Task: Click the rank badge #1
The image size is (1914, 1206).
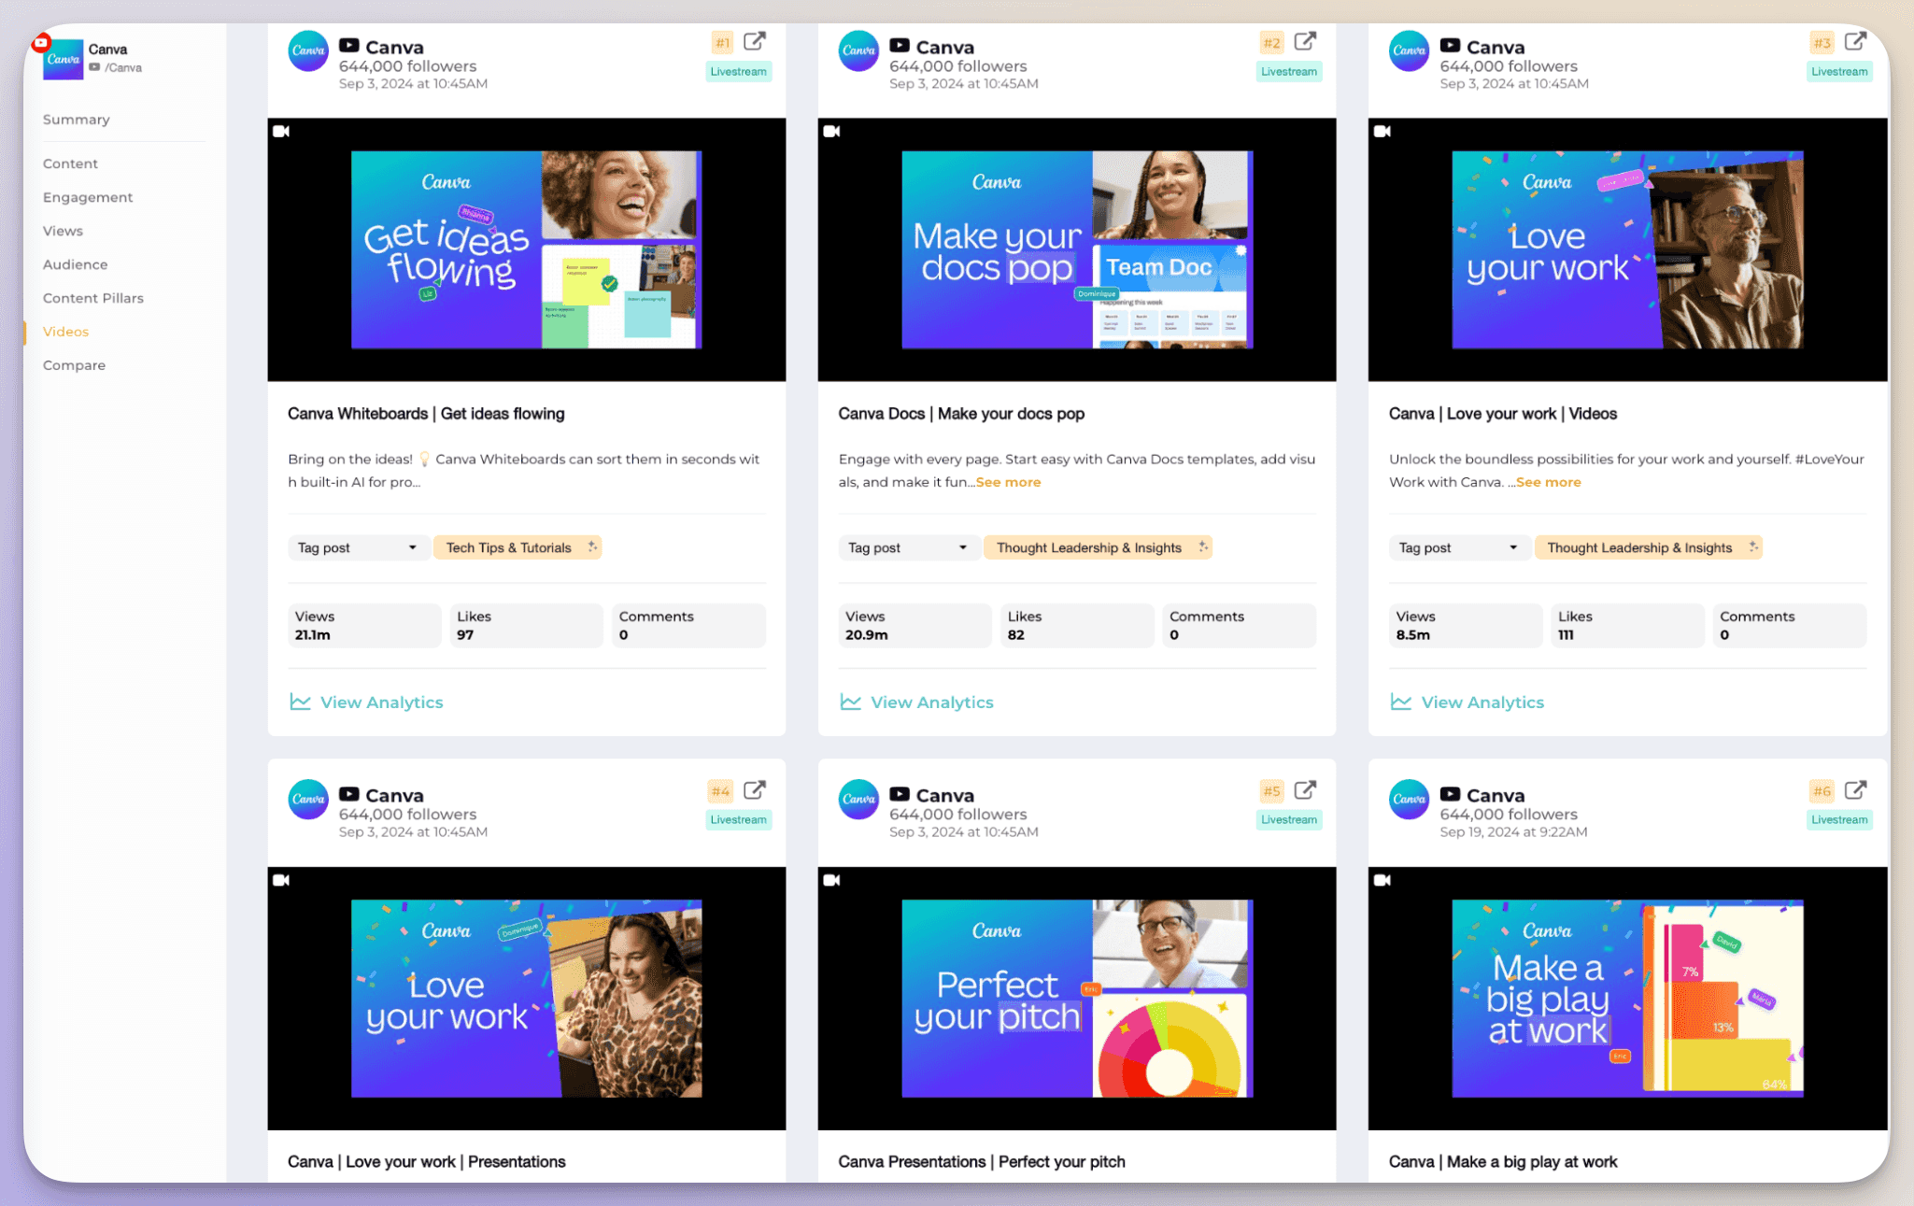Action: (722, 43)
